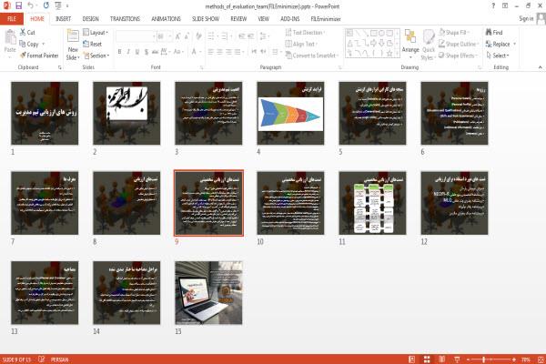Image resolution: width=546 pixels, height=364 pixels.
Task: Activate the Format Painter
Action: click(x=39, y=56)
